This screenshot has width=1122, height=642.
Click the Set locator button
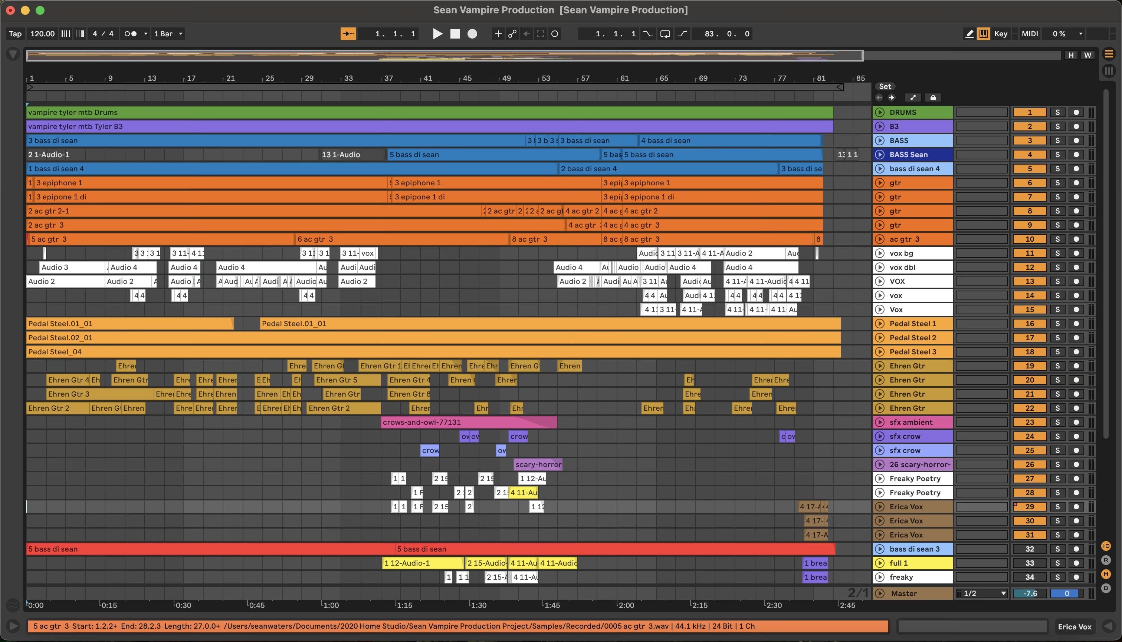click(x=885, y=86)
